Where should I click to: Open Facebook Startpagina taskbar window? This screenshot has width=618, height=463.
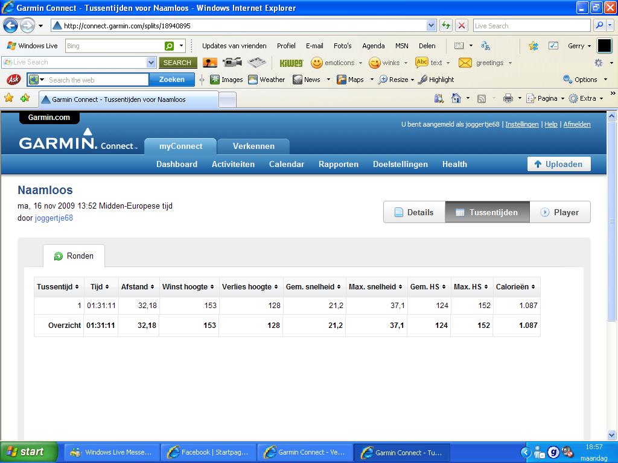coord(209,452)
